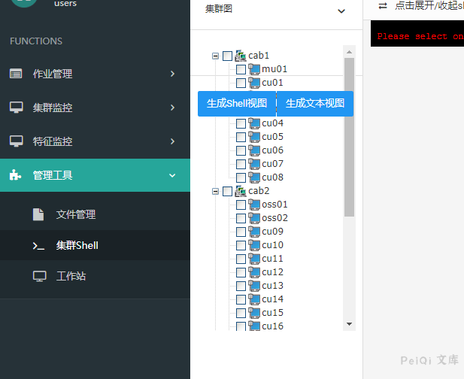464x379 pixels.
Task: Tick the checkbox for oss01
Action: point(241,205)
